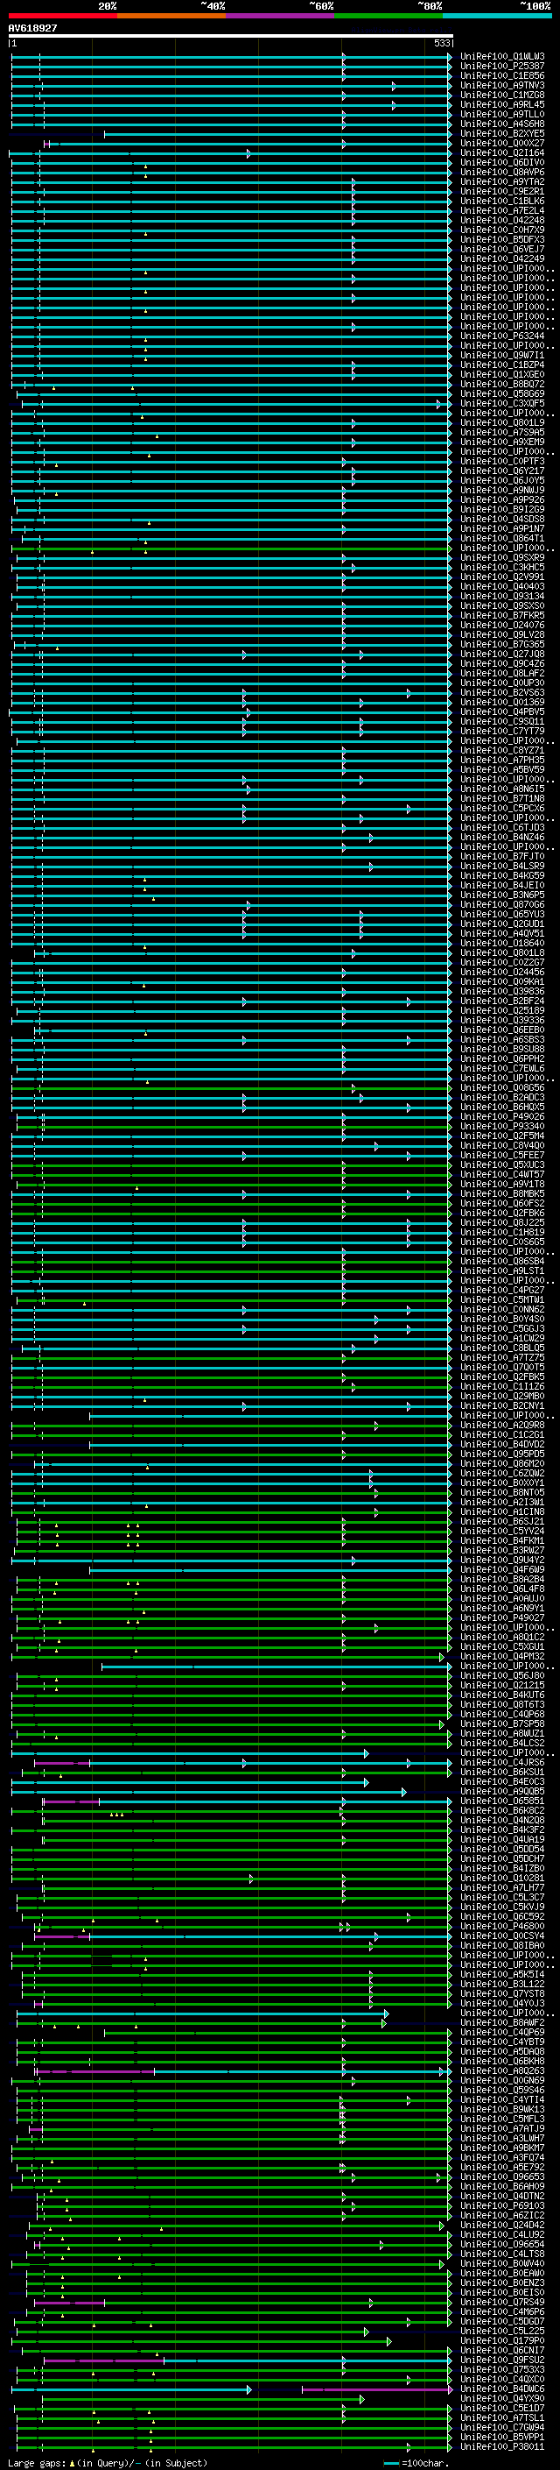560x2470 pixels.
Task: Click the UniRef100_B0WV40 label
Action: pyautogui.click(x=502, y=2263)
